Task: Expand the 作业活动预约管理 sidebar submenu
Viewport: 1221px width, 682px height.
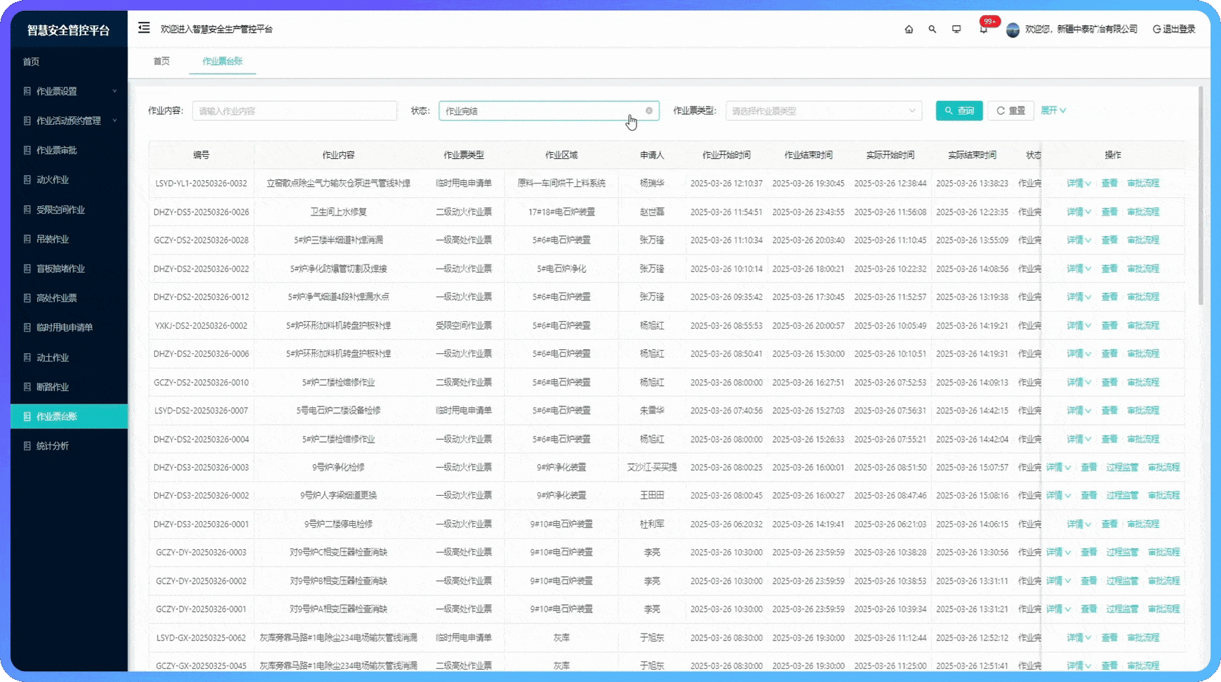Action: tap(68, 121)
